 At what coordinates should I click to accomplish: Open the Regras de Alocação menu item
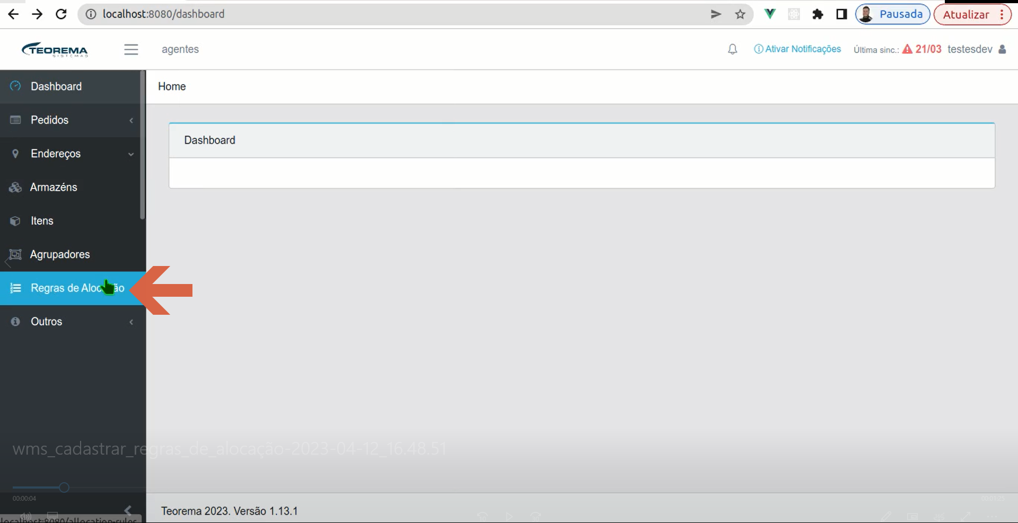click(73, 288)
